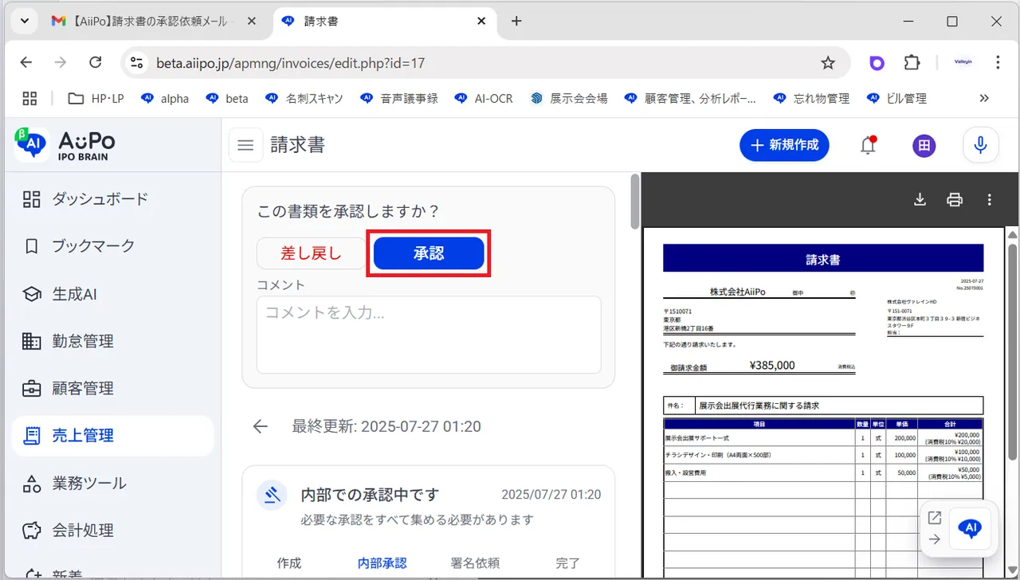Show more bookmarks via the chevron
Image resolution: width=1020 pixels, height=580 pixels.
pos(984,98)
